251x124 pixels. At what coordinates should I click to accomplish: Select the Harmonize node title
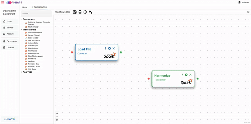[x=162, y=75]
